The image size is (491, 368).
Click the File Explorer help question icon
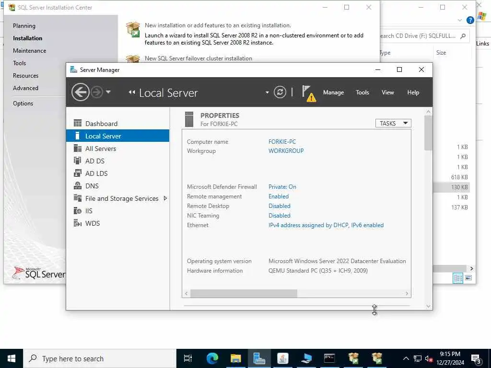click(x=470, y=20)
